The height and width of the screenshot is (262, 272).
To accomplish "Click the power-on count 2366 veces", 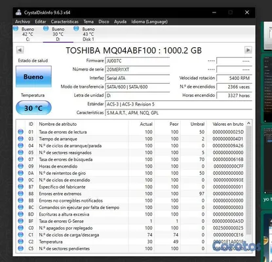I will coord(234,86).
